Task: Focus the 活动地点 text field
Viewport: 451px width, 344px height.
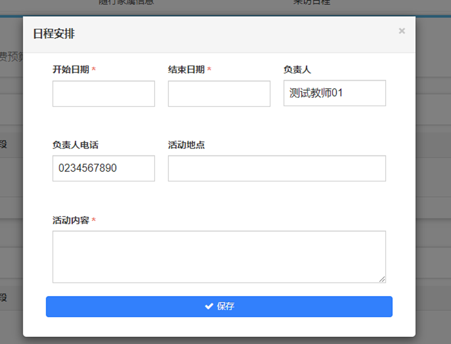Action: pos(276,169)
